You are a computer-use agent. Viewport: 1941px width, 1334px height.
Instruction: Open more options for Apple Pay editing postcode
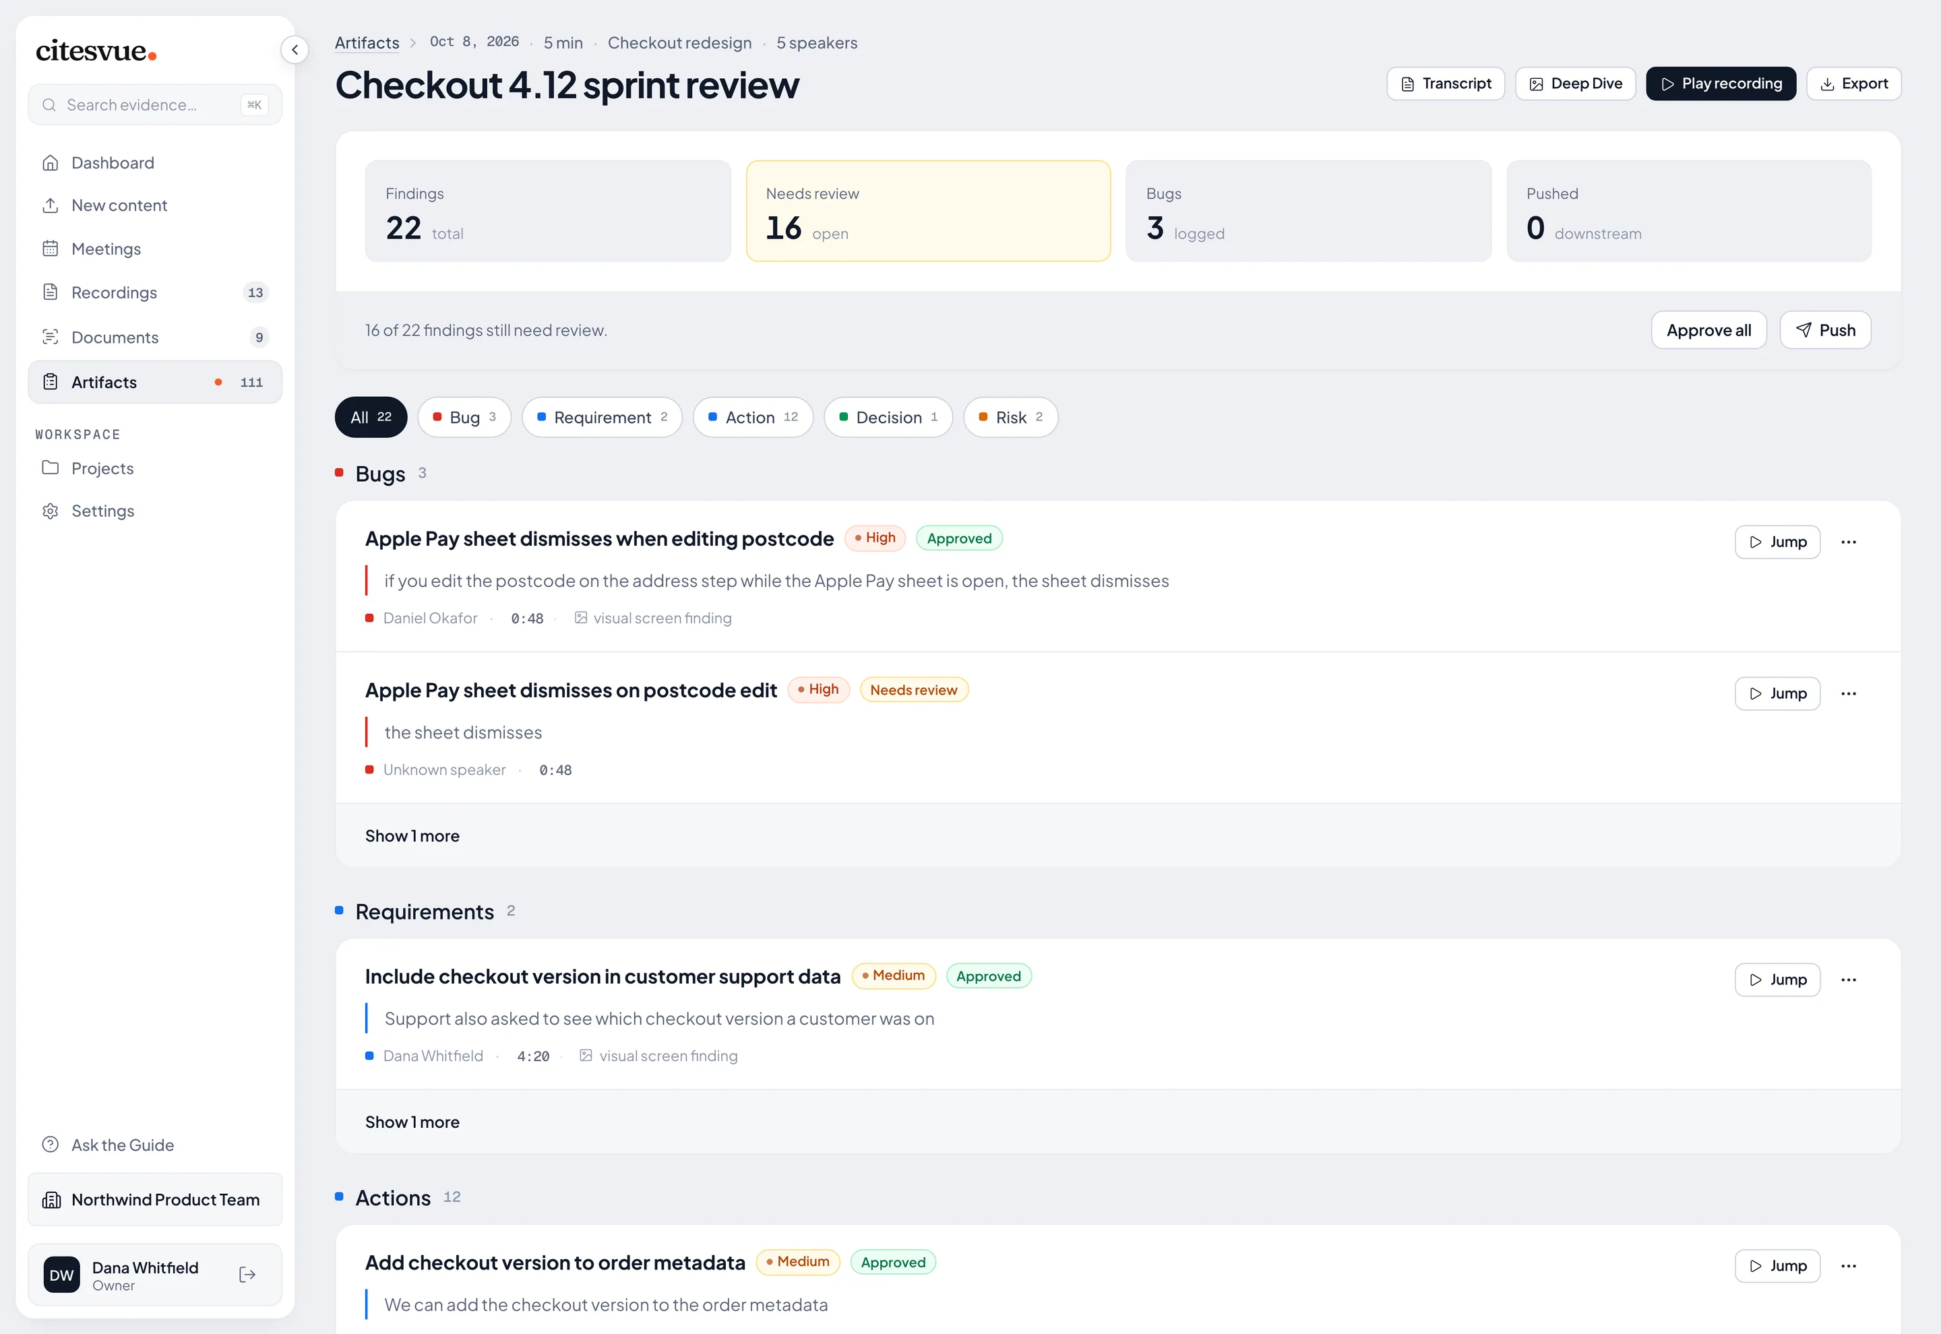[x=1848, y=542]
